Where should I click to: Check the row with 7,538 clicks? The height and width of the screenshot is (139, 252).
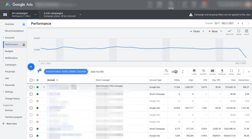(x=31, y=136)
